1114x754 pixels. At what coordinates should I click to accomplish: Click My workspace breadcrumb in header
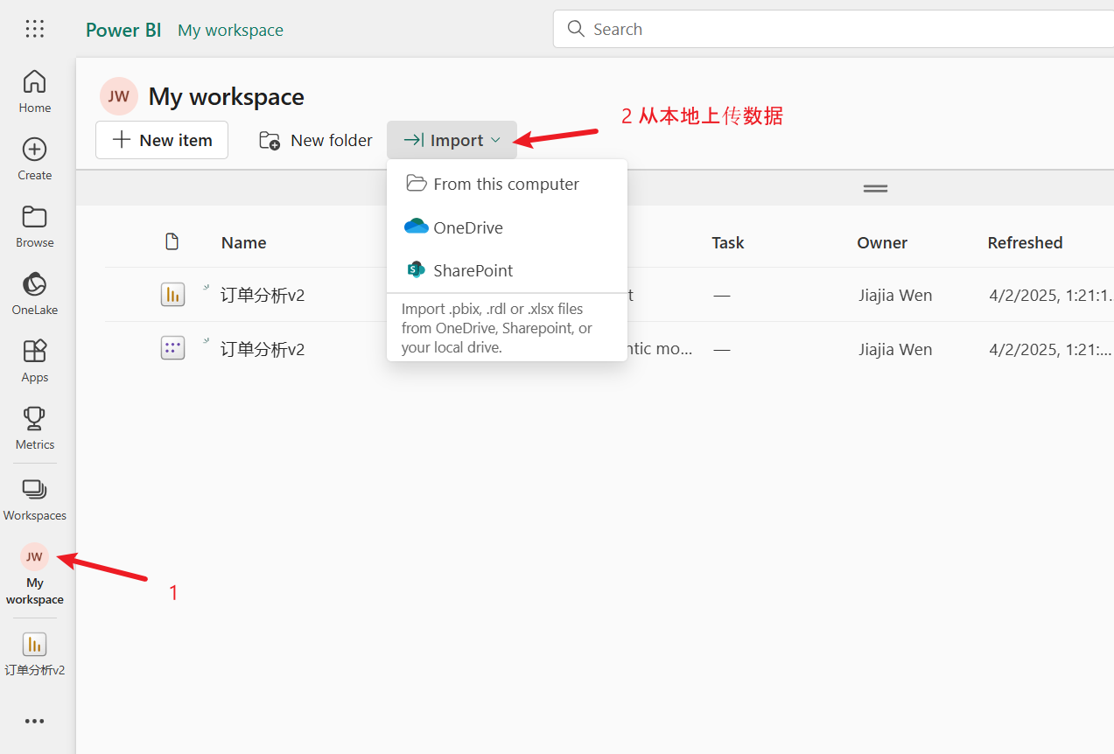tap(230, 30)
